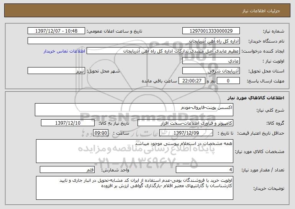This screenshot has width=295, height=209.
Task: Click the request creator field عظیم عابدی اصل
Action: 163,51
